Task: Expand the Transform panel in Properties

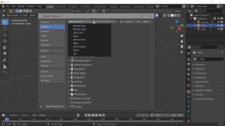Action: (200, 64)
